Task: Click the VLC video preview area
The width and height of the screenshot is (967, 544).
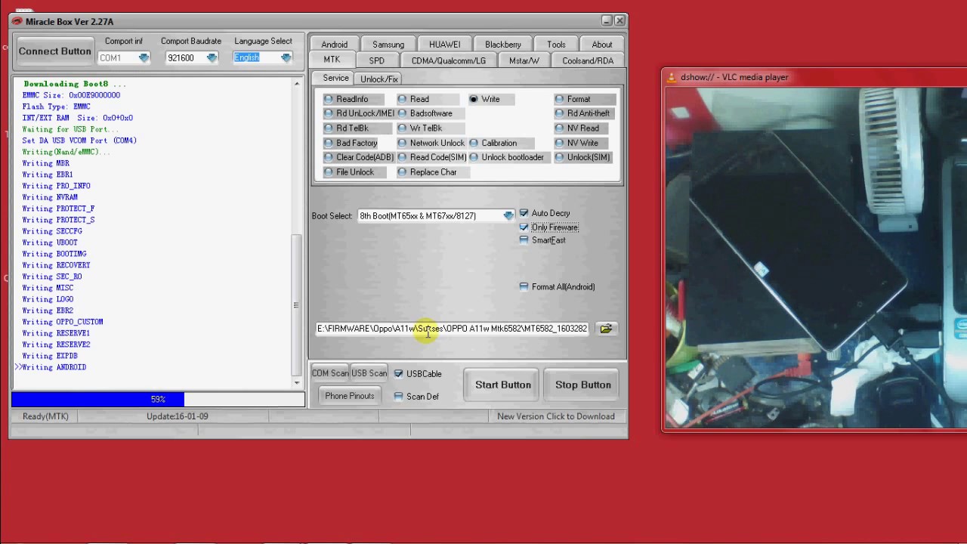Action: point(816,257)
